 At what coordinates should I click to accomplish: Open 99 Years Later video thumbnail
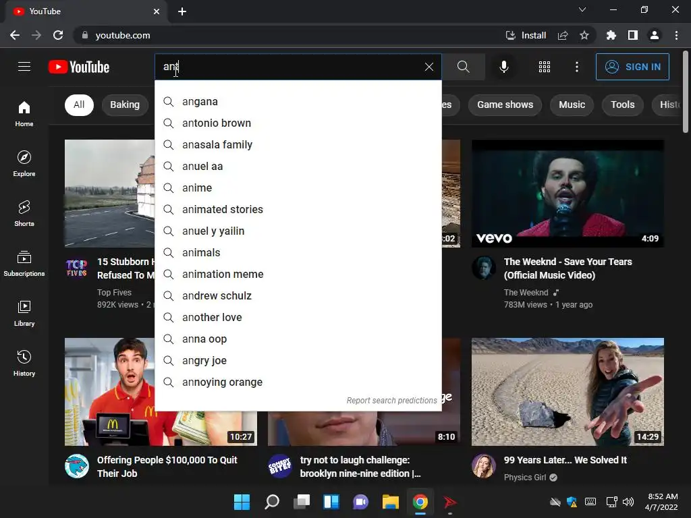568,392
